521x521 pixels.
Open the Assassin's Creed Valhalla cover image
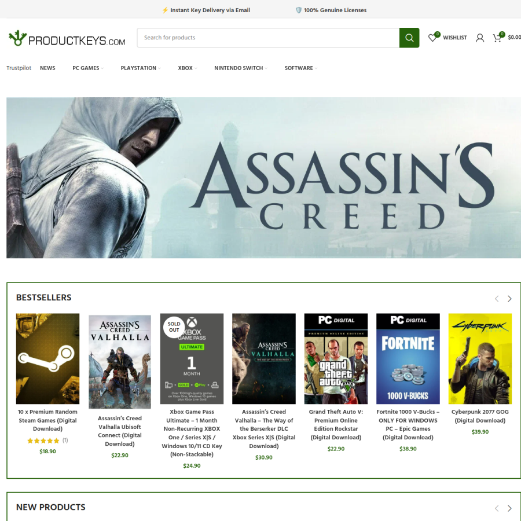(120, 362)
